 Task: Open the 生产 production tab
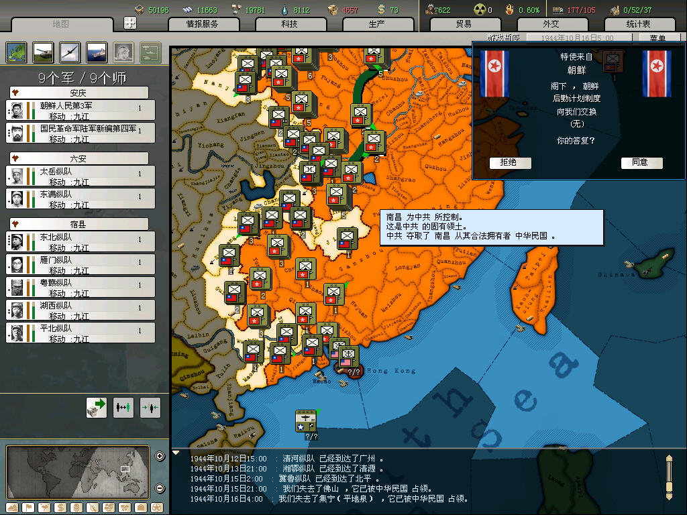(377, 24)
